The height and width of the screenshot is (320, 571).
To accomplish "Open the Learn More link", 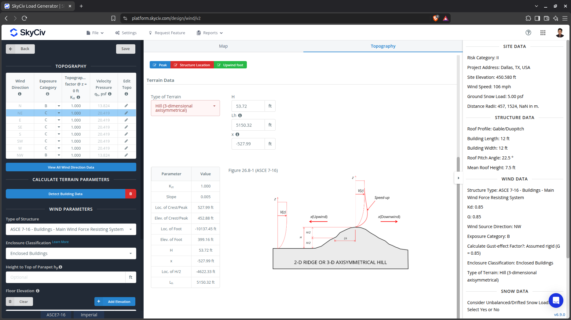I will [60, 242].
